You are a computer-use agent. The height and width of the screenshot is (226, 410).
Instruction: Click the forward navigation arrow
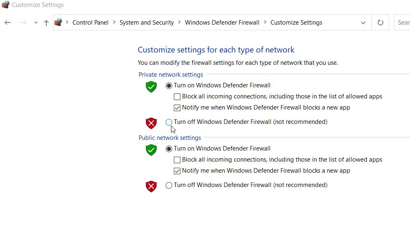pyautogui.click(x=23, y=23)
